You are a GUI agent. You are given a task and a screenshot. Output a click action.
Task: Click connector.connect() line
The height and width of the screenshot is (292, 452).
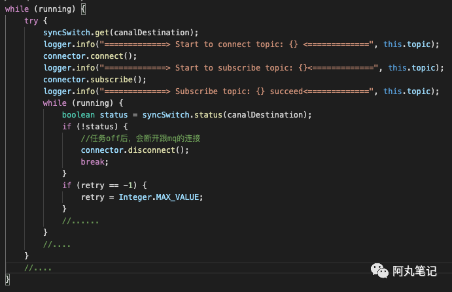pyautogui.click(x=90, y=56)
